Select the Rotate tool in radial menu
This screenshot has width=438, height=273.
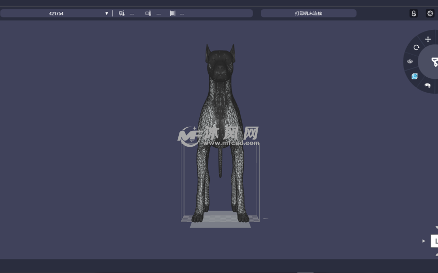pos(416,47)
